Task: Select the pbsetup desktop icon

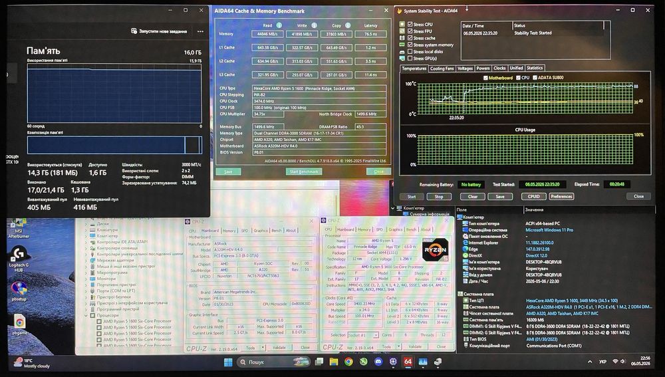Action: pos(19,291)
